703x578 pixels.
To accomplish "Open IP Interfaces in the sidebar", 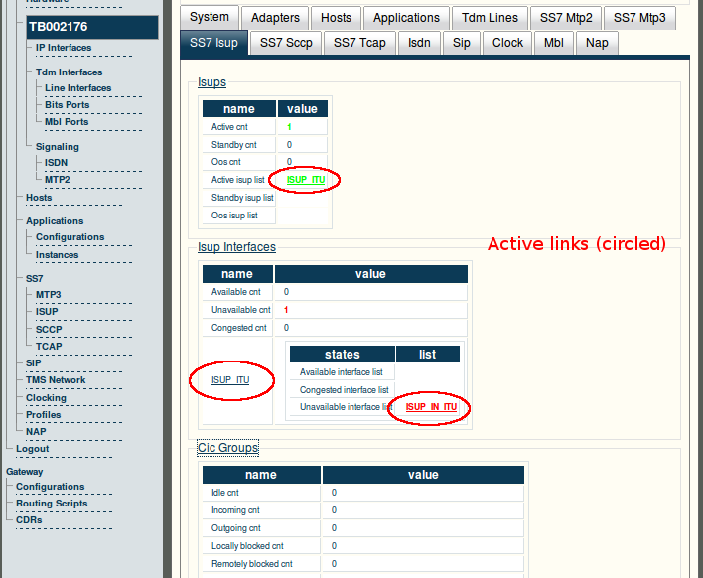I will point(64,48).
